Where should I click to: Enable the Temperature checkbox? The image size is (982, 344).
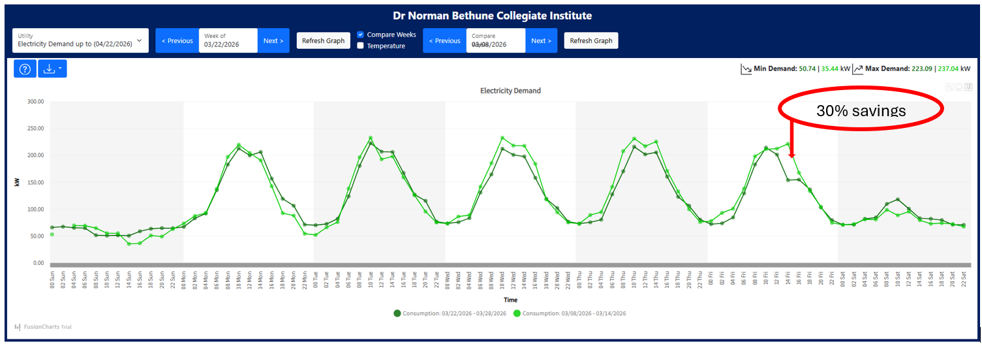[x=360, y=46]
